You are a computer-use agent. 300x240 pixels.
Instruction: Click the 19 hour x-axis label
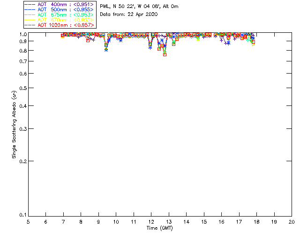(274, 222)
